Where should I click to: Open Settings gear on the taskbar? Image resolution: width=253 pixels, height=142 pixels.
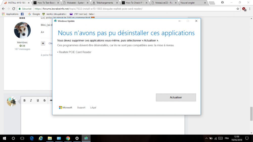(77, 138)
